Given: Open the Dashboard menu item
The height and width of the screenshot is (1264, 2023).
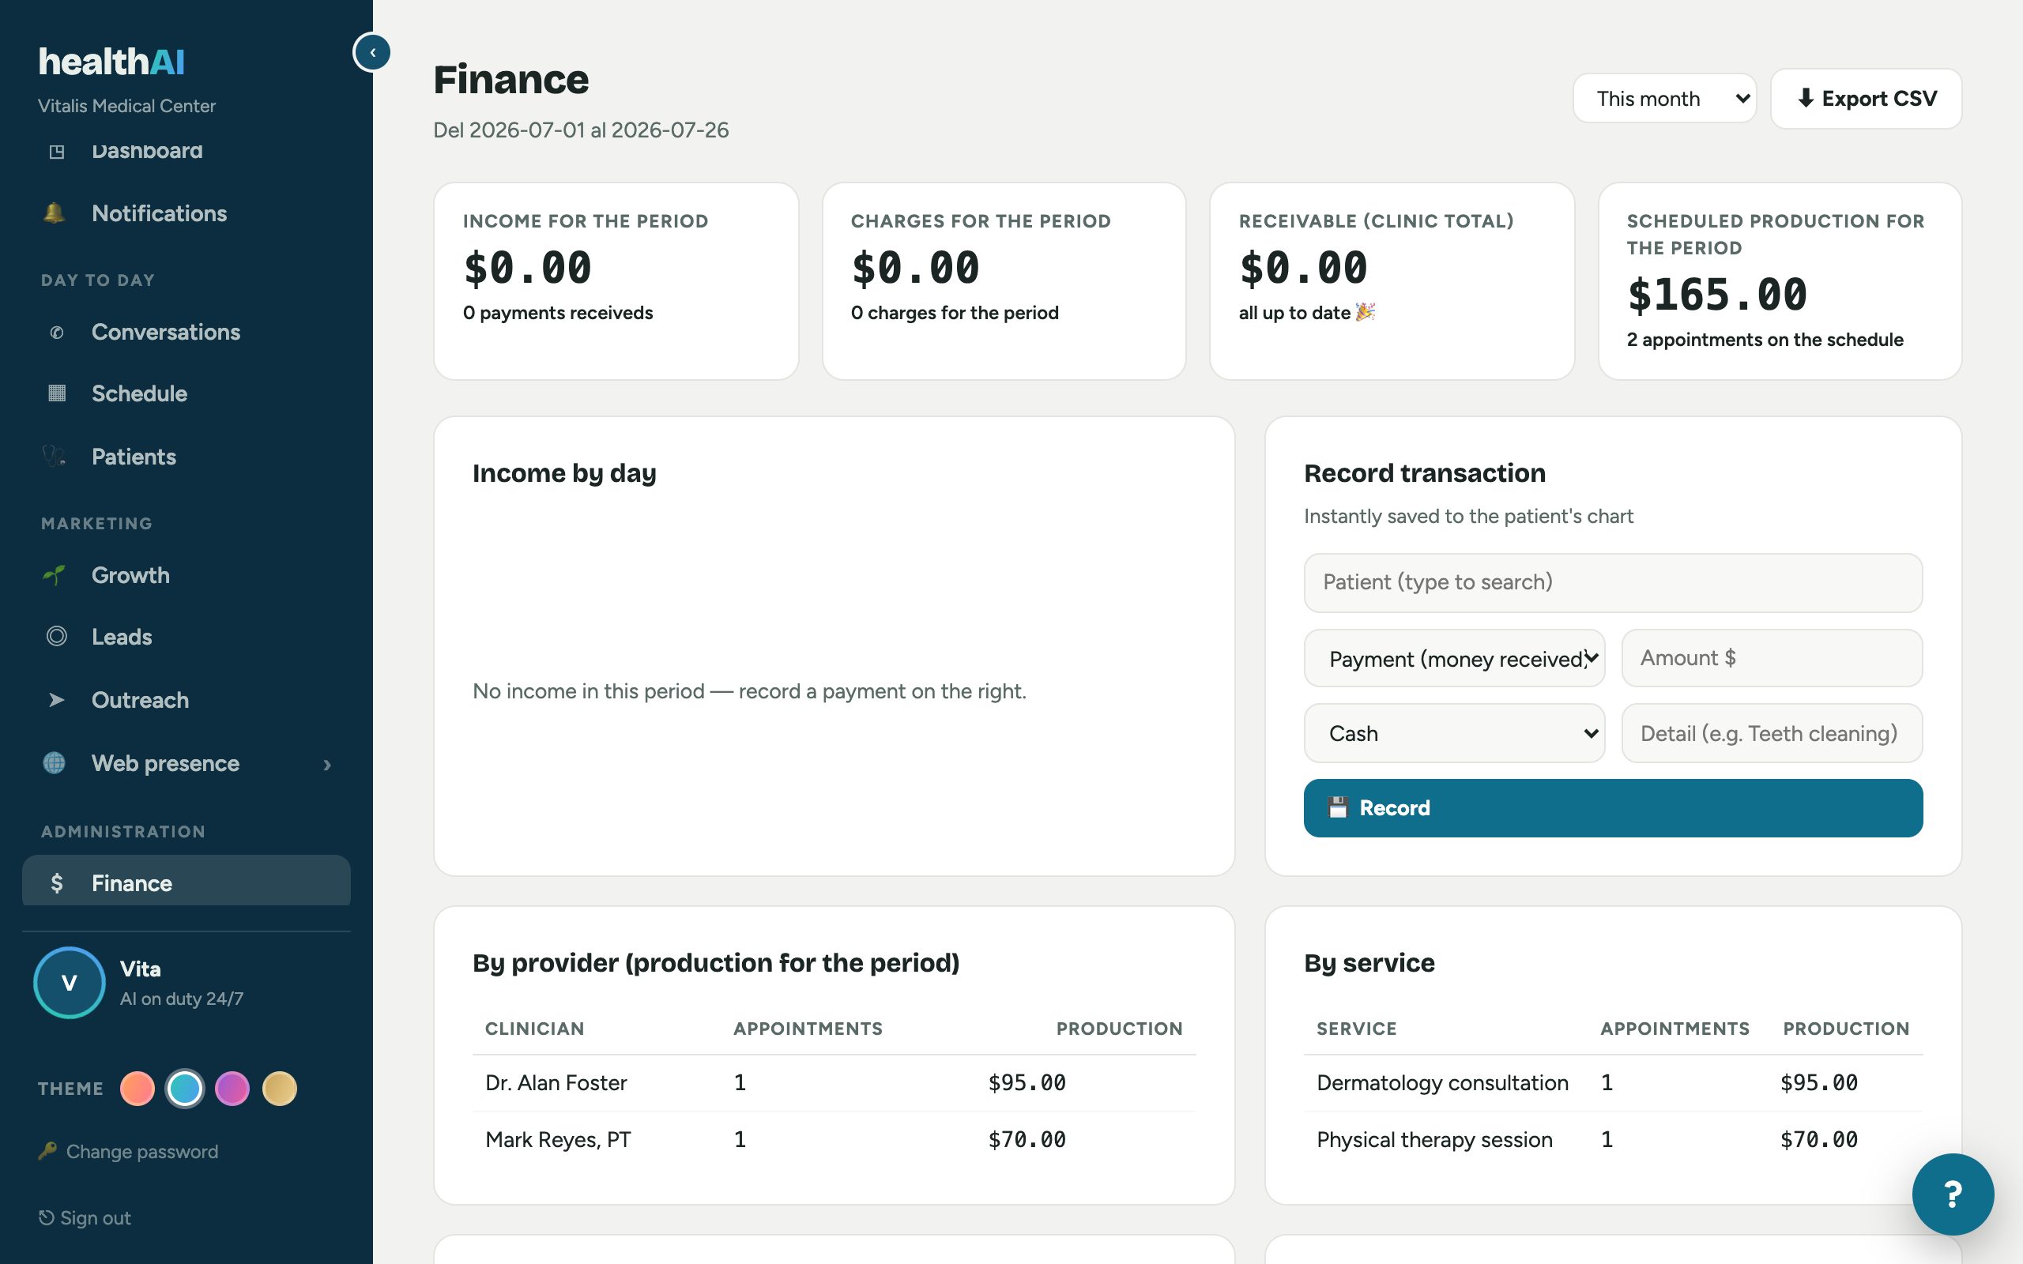Looking at the screenshot, I should click(186, 152).
